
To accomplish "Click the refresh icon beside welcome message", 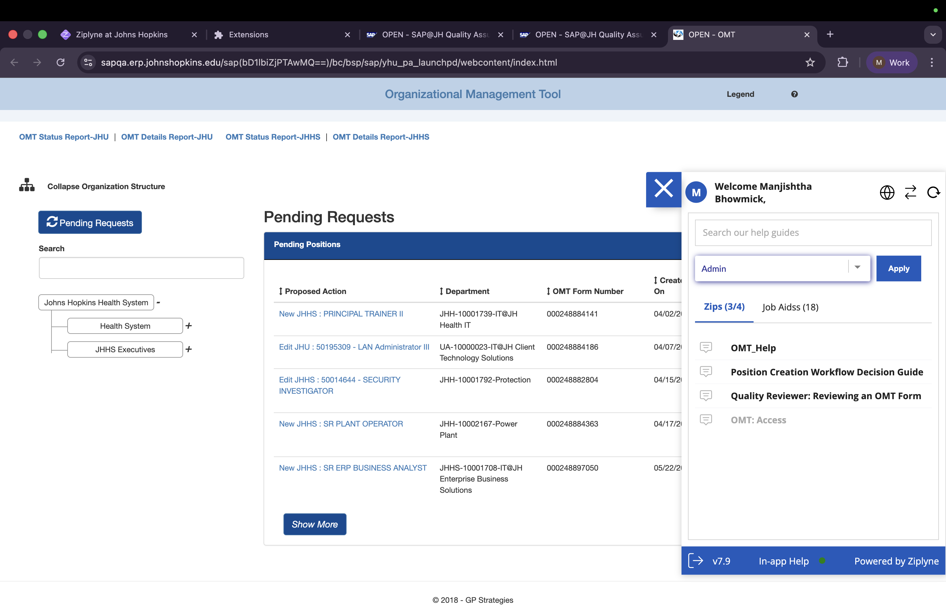I will click(933, 193).
